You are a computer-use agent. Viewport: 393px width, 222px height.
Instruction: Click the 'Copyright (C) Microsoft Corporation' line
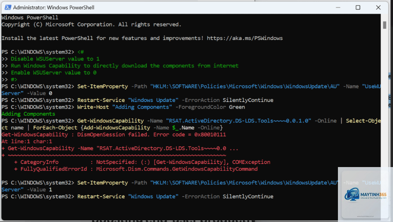click(91, 25)
